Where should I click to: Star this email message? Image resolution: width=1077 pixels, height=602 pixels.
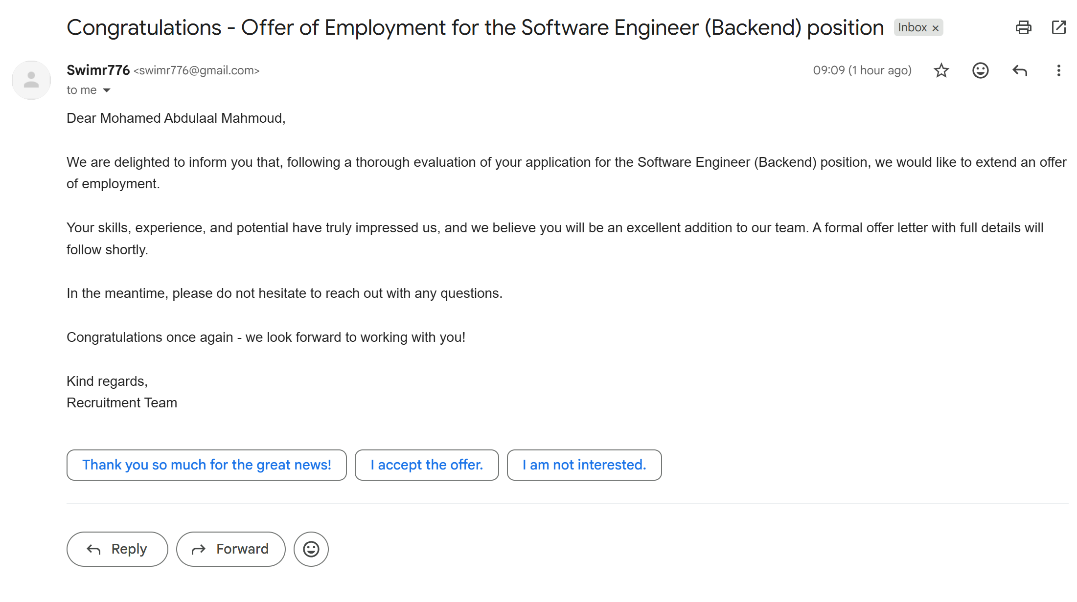point(941,70)
